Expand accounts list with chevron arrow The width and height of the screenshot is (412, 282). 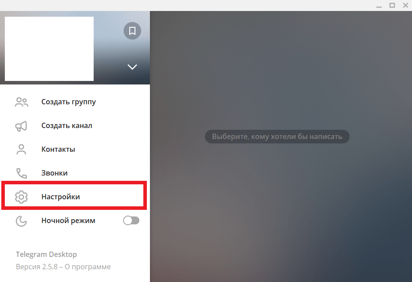(132, 67)
